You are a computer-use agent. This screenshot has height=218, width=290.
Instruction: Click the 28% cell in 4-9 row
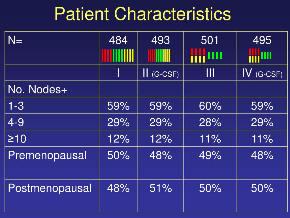(x=210, y=122)
